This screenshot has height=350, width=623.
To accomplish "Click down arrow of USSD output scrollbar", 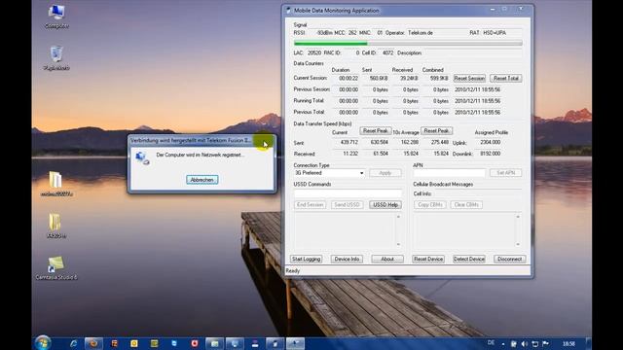I will 398,244.
